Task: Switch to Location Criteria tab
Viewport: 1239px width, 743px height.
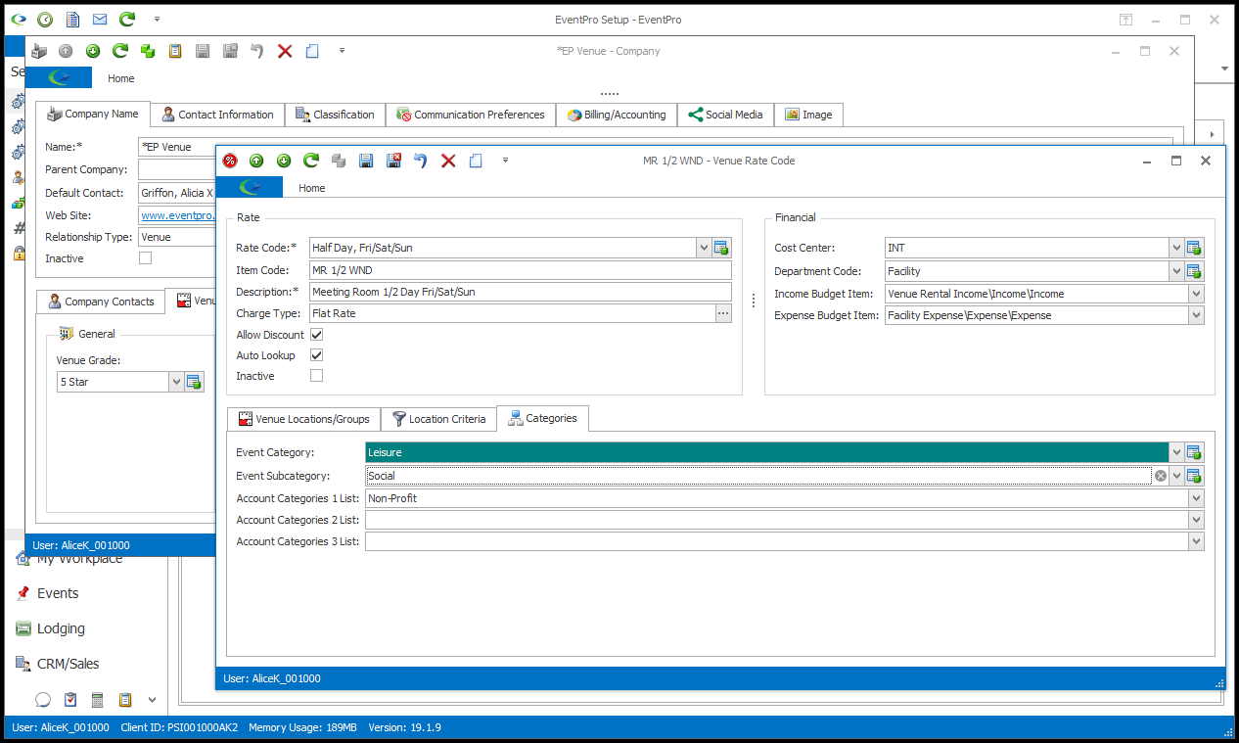Action: (438, 419)
